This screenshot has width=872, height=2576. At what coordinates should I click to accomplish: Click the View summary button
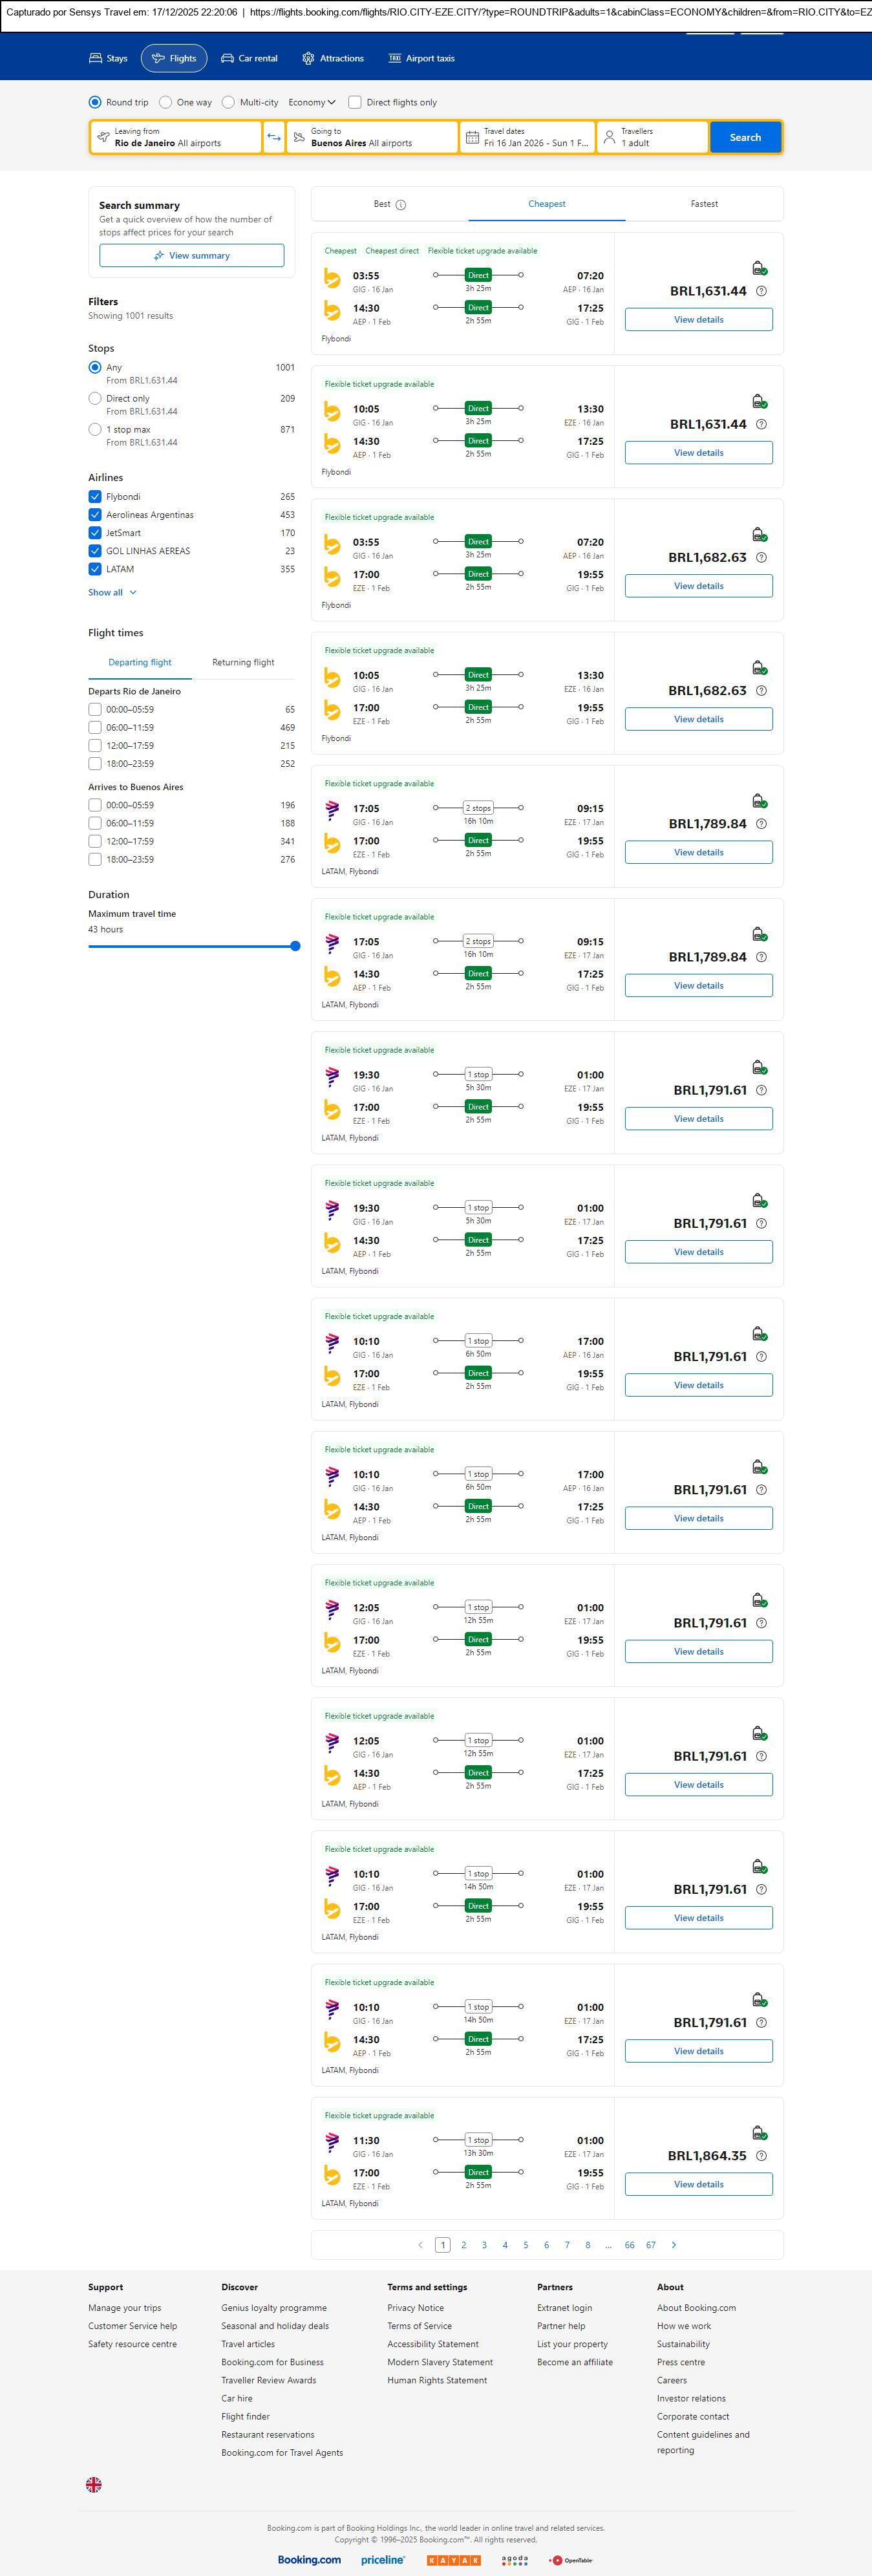pyautogui.click(x=191, y=256)
